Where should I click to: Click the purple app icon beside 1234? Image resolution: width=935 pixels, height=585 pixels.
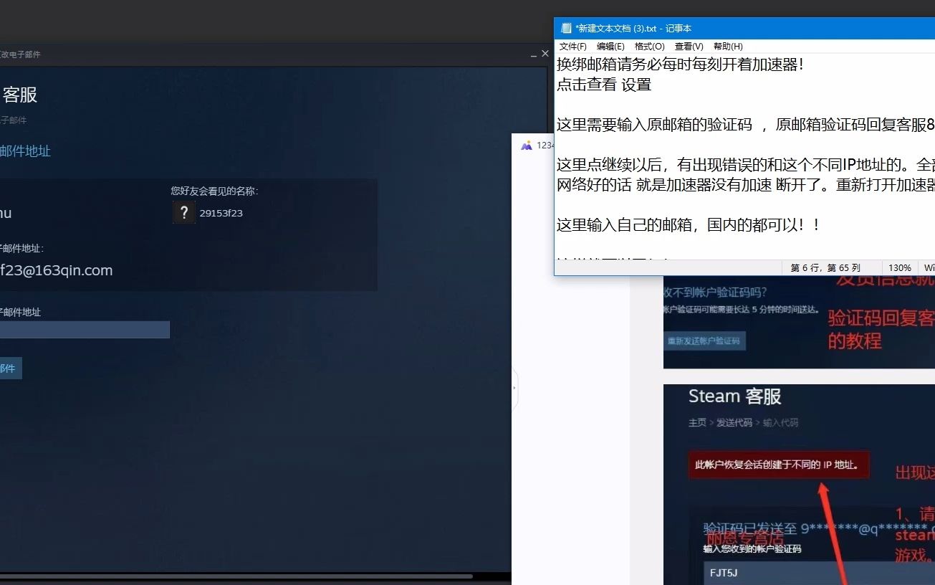coord(527,145)
